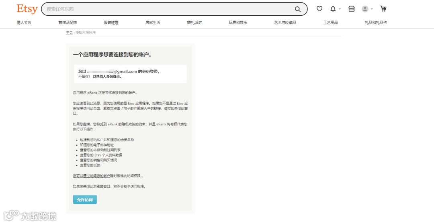
Task: Click the Etsy logo
Action: pos(27,9)
